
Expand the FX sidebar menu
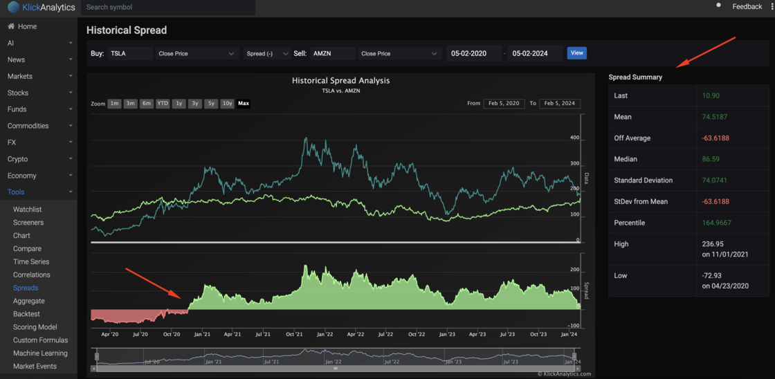point(39,142)
